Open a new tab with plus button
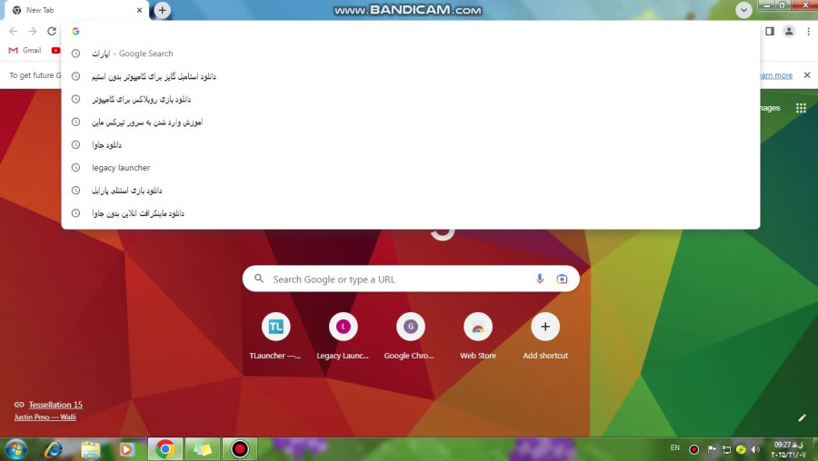Image resolution: width=818 pixels, height=461 pixels. (x=163, y=10)
